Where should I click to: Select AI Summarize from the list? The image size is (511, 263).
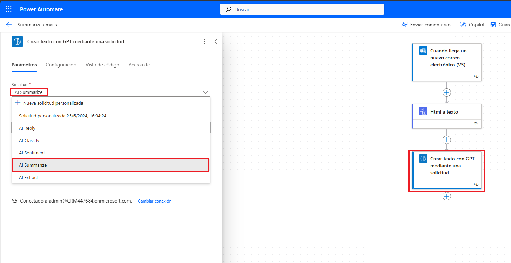coord(110,165)
